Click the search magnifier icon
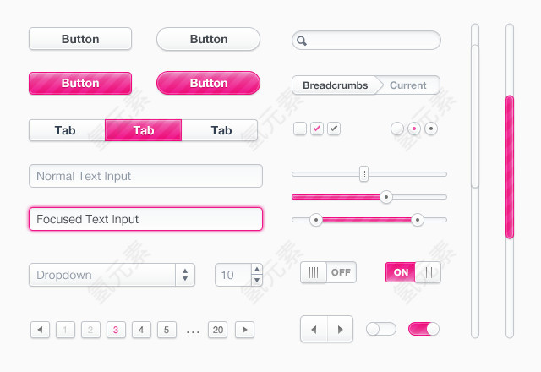 [302, 41]
